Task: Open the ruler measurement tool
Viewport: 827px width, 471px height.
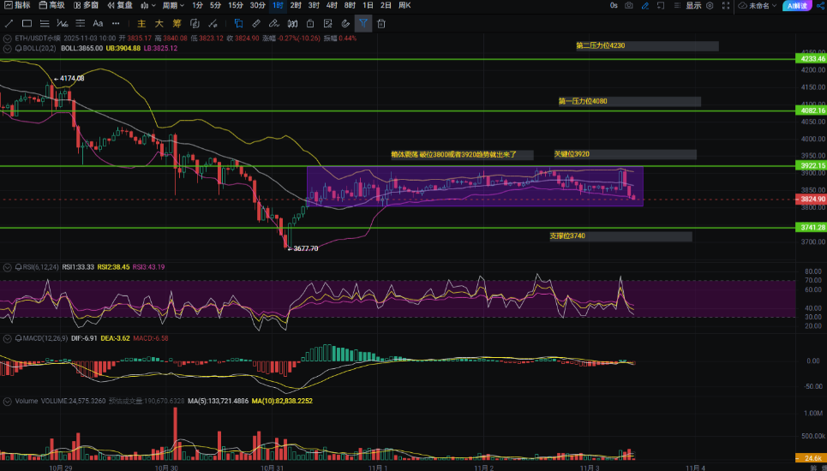Action: [255, 23]
